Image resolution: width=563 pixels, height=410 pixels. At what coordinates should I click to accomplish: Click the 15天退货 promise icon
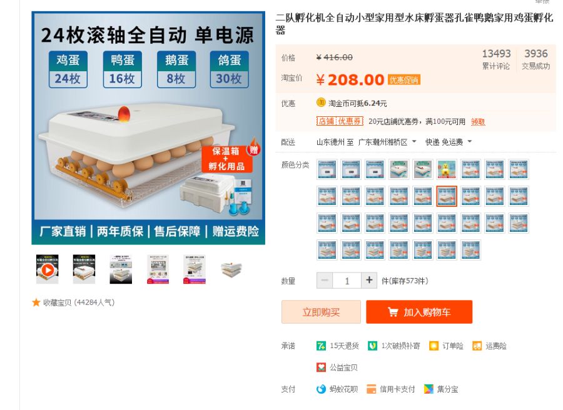click(321, 346)
